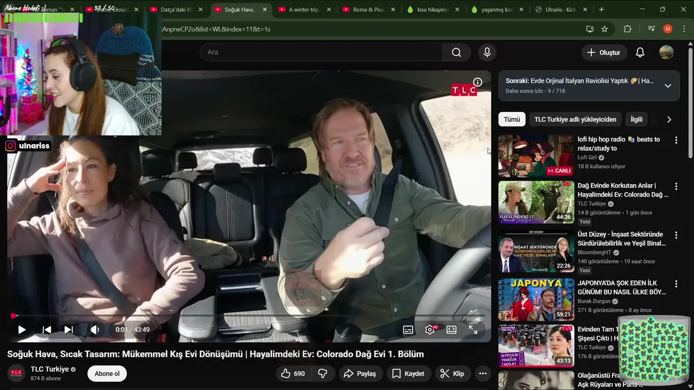Open options for Üst Düzey video
Screen dimensions: 694x390
point(676,235)
